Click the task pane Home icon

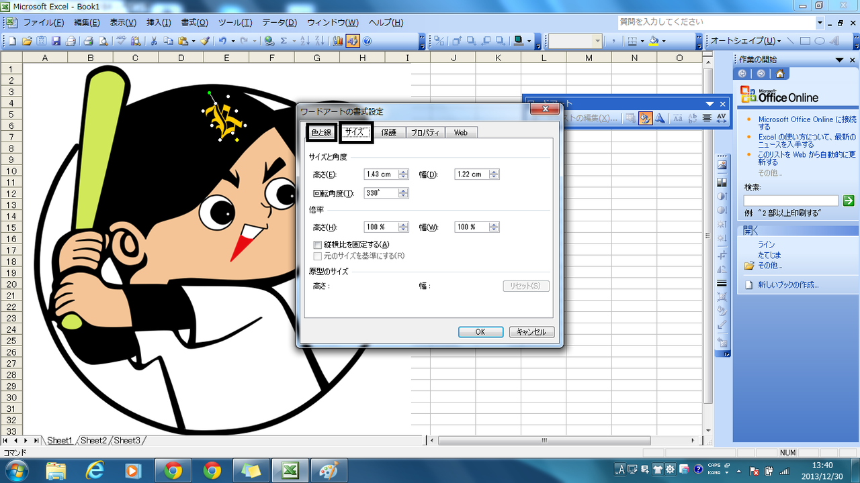779,74
